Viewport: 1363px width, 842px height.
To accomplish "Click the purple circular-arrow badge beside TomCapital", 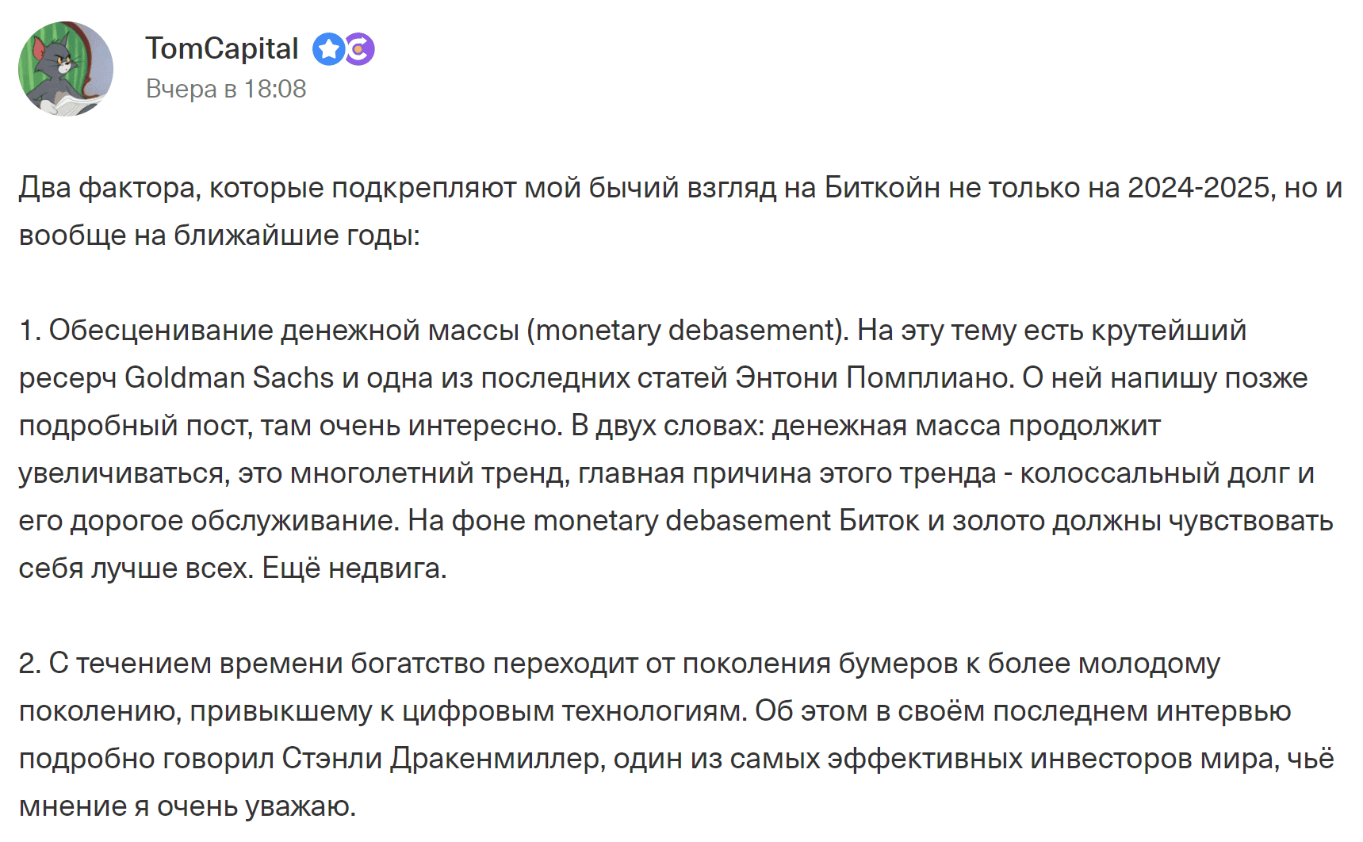I will coord(360,49).
